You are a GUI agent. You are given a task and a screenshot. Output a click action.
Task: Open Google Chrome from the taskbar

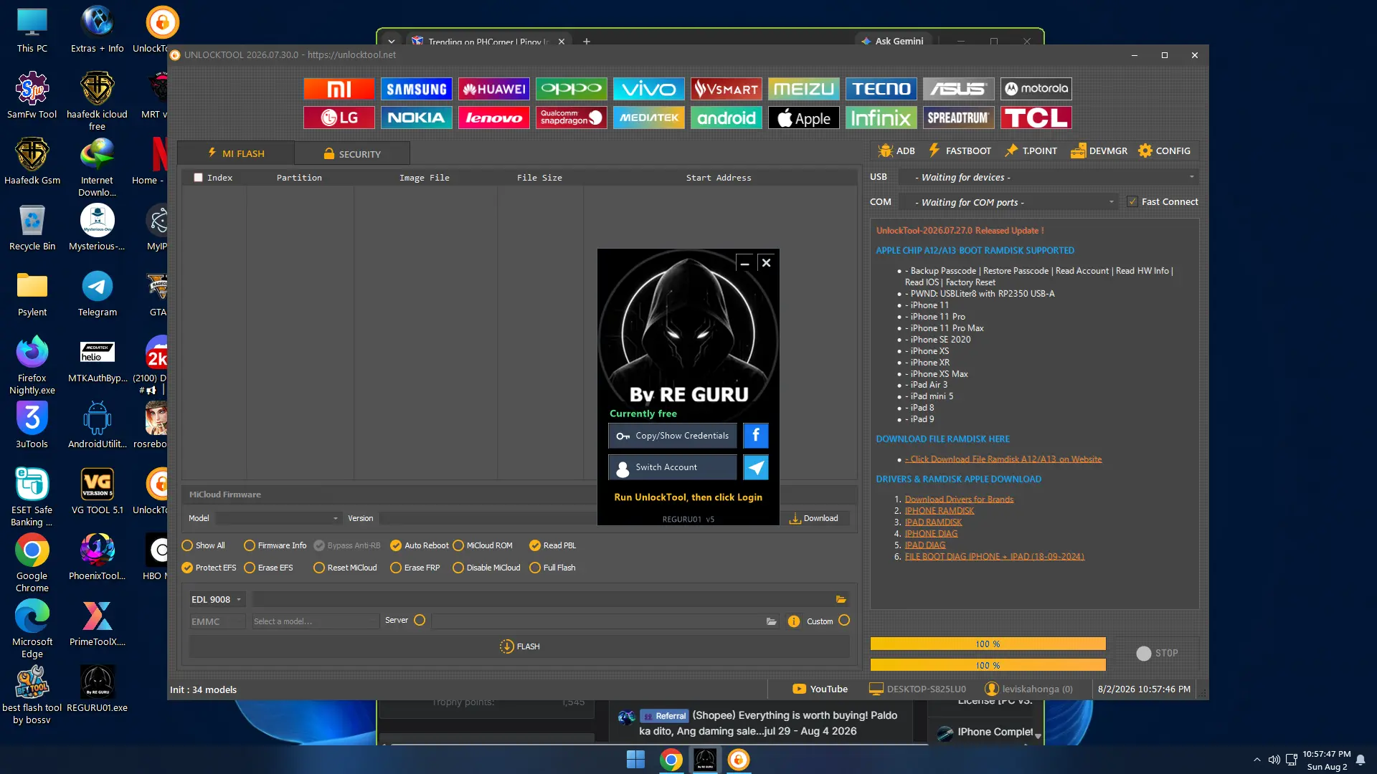(x=671, y=760)
